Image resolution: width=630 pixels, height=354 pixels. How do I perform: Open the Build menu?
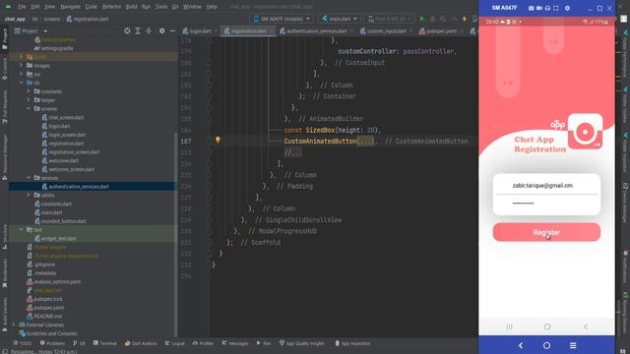point(131,7)
